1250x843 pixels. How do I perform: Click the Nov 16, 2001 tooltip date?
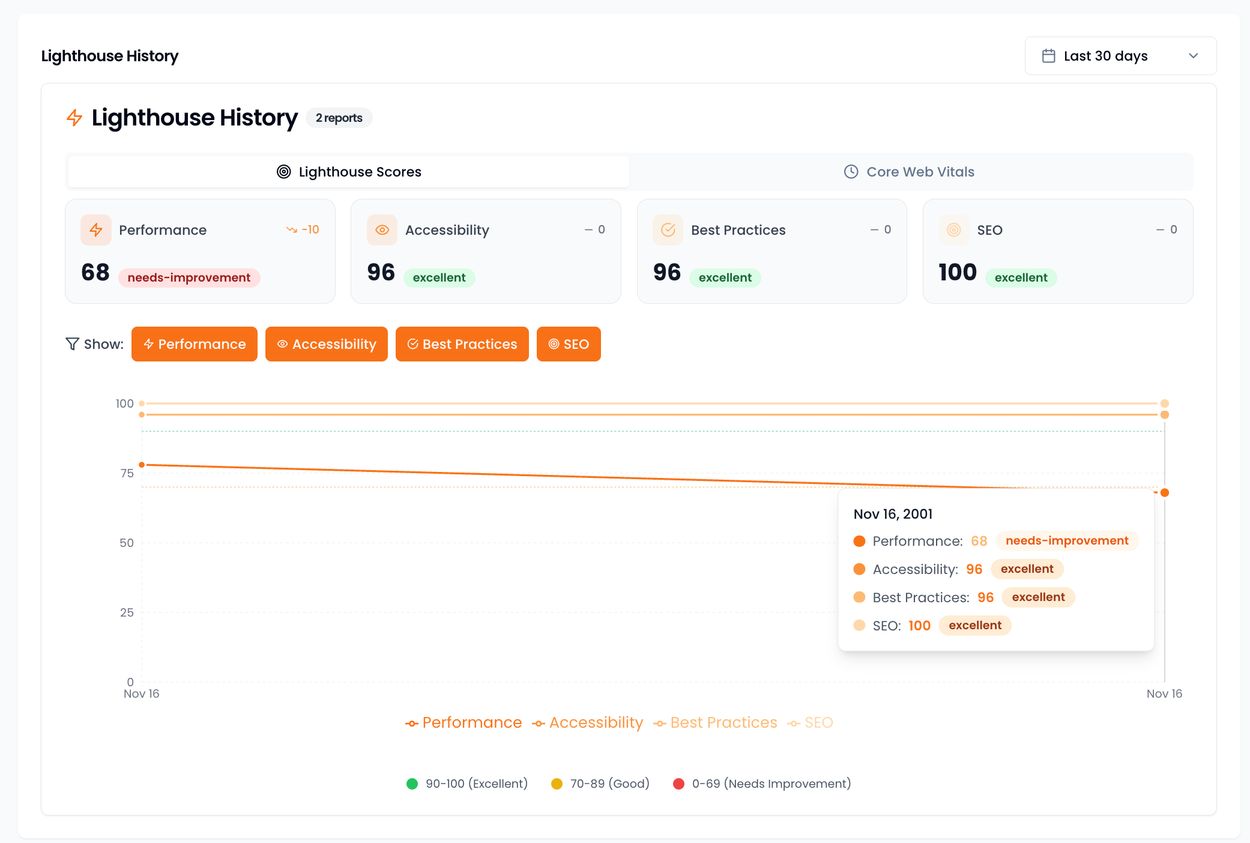[893, 514]
